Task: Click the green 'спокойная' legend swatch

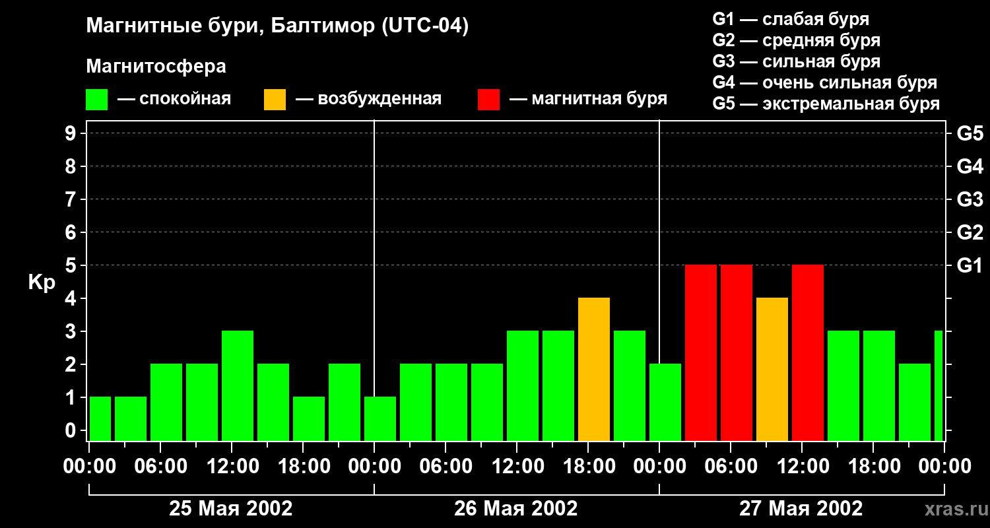Action: click(96, 100)
